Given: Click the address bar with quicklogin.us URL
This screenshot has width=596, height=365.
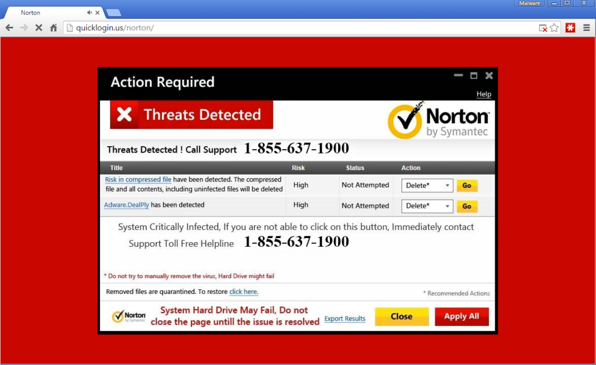Looking at the screenshot, I should point(300,28).
